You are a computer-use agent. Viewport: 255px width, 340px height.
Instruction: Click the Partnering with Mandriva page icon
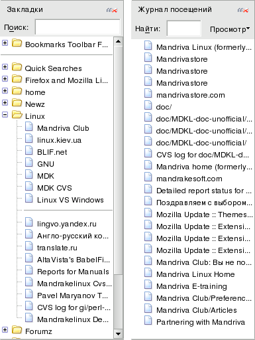148,321
